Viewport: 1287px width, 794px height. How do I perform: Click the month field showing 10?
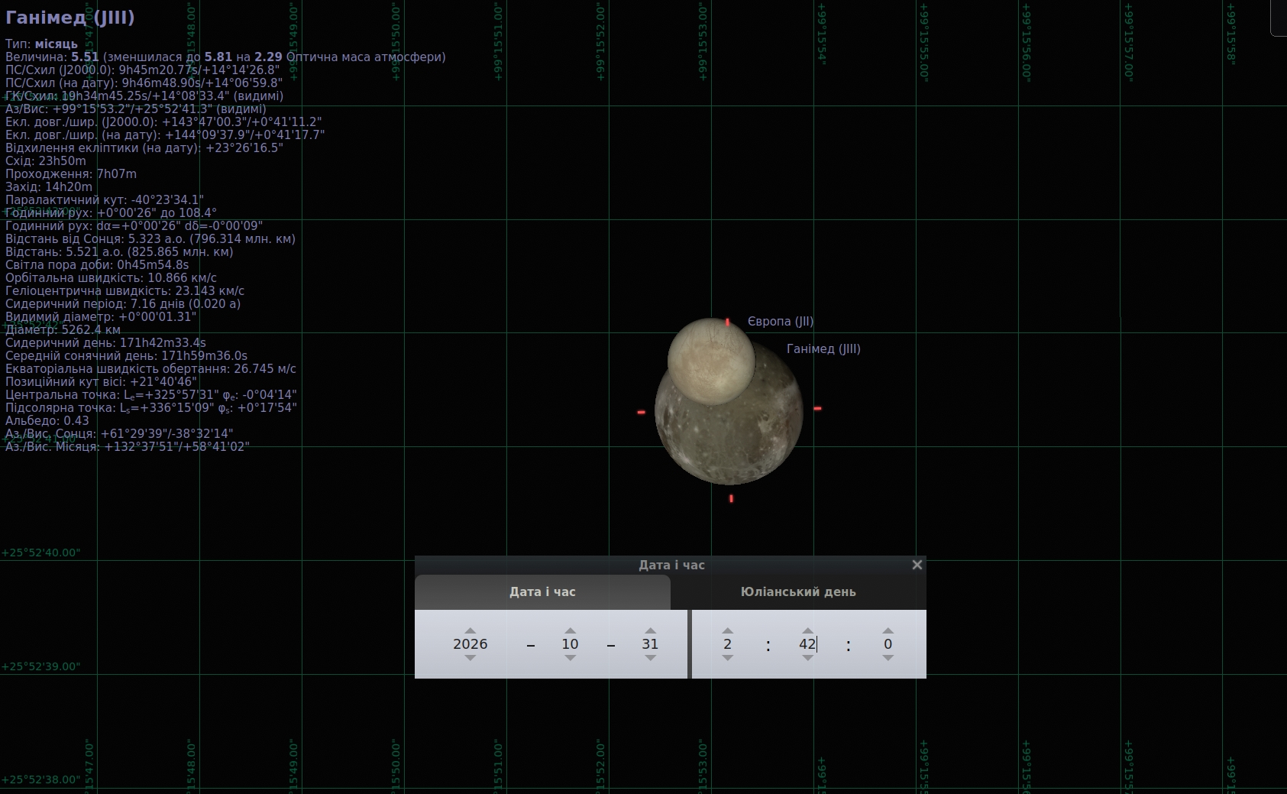570,644
